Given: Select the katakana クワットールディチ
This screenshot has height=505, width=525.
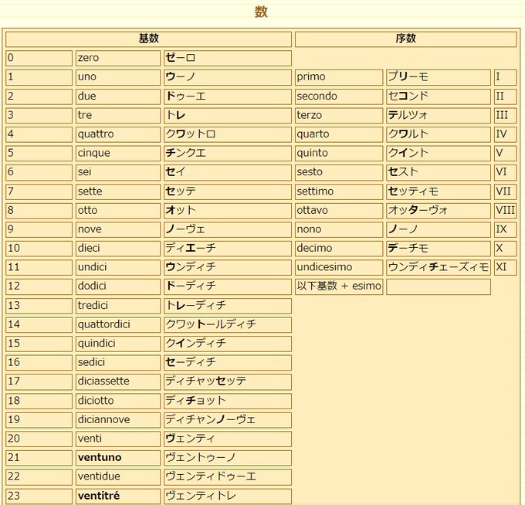Looking at the screenshot, I should click(211, 324).
